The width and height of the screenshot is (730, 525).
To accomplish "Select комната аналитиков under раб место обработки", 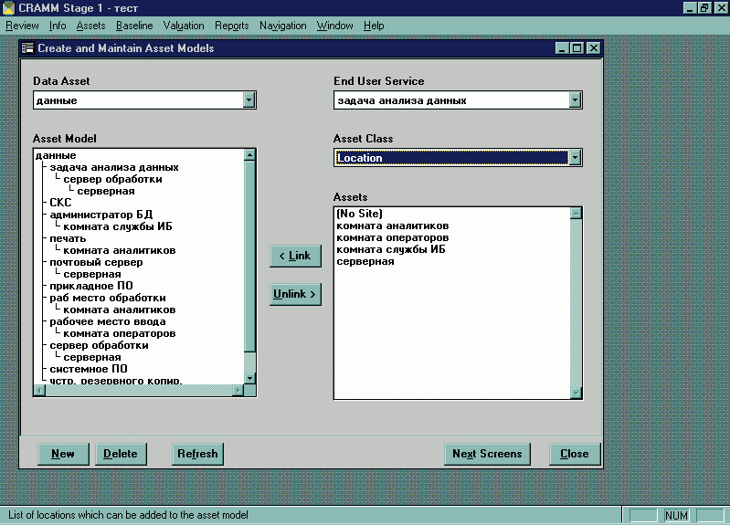I will (x=119, y=310).
